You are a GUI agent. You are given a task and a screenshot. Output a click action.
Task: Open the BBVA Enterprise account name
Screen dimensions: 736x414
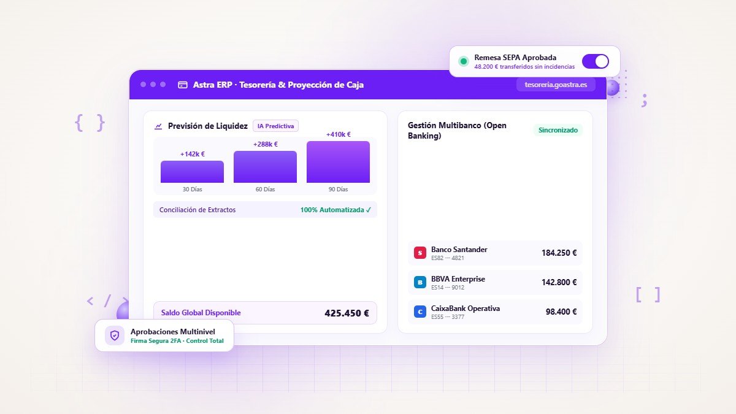tap(458, 279)
